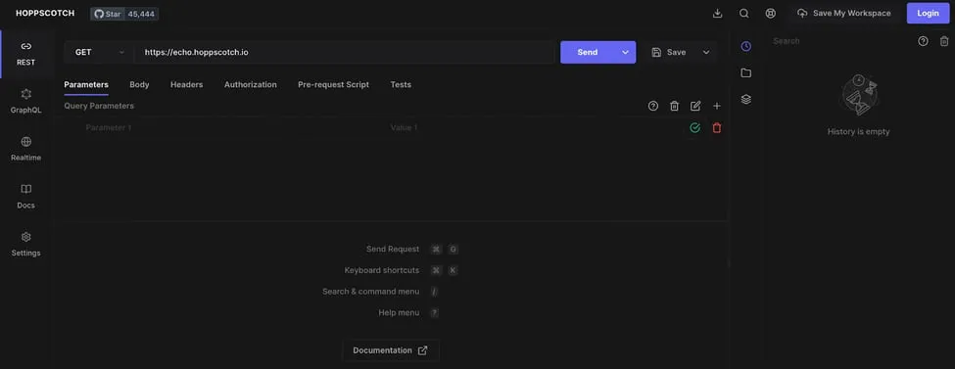Click the request URL input field

[344, 53]
